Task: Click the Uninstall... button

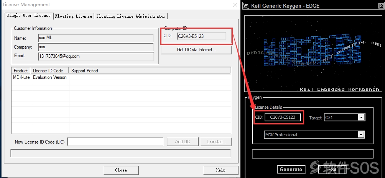Action: pyautogui.click(x=216, y=142)
